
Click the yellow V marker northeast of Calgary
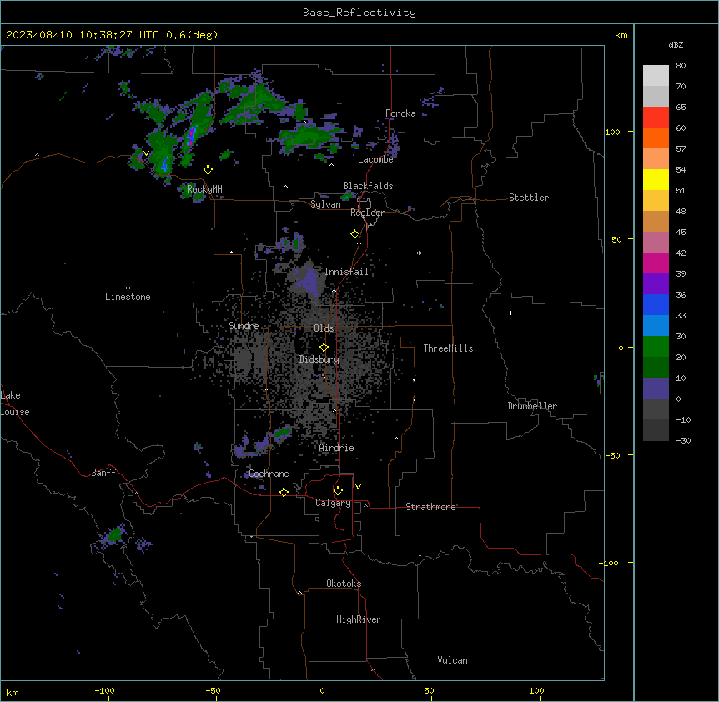click(x=358, y=487)
